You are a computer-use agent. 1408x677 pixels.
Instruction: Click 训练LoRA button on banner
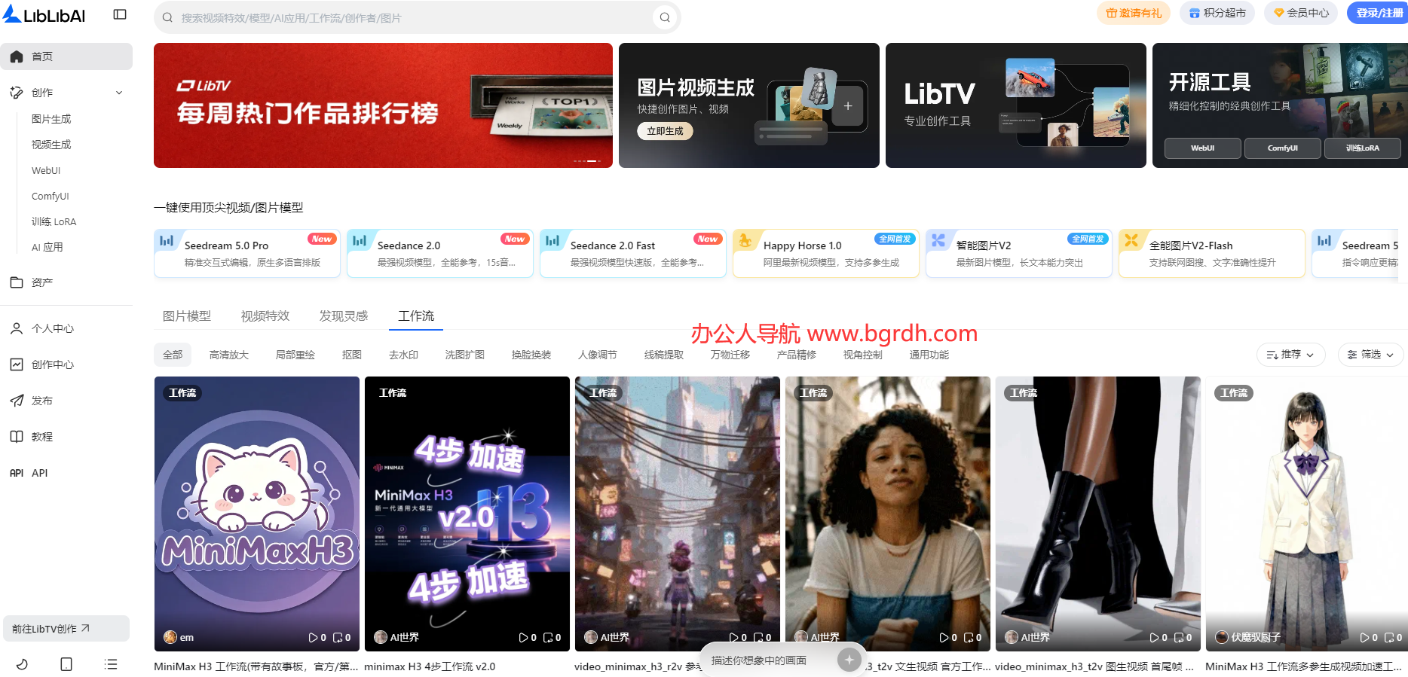tap(1363, 148)
